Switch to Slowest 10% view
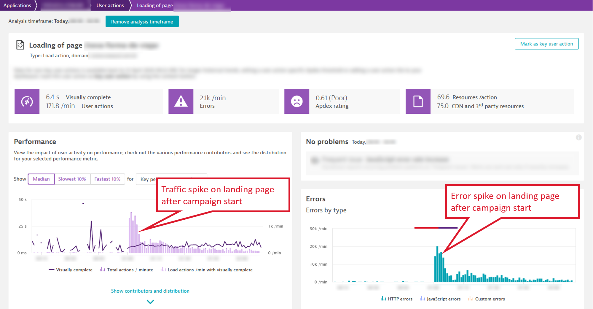This screenshot has height=309, width=593. [x=72, y=179]
